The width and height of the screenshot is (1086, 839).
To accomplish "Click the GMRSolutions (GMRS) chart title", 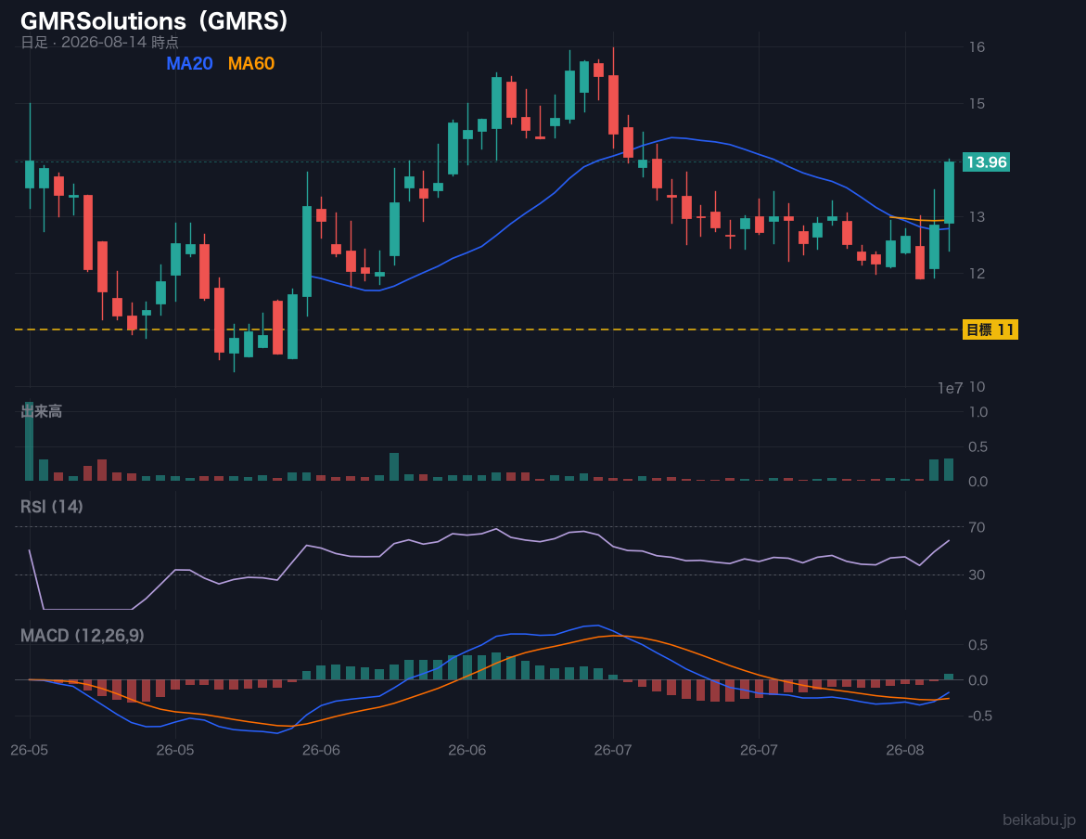I will 154,20.
